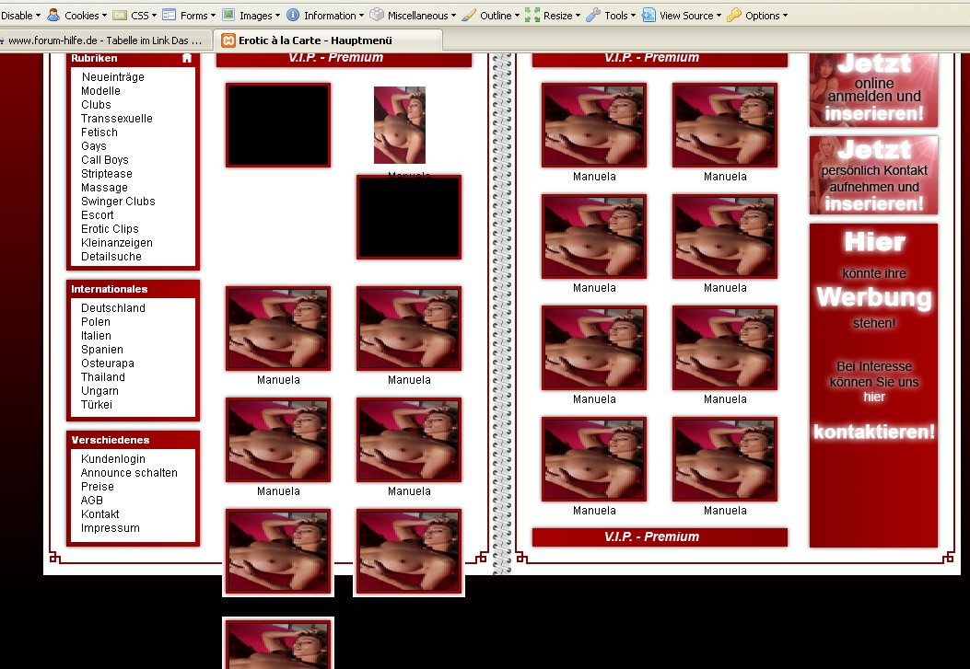Screen dimensions: 970x669
Task: Click the Cookies icon in developer toolbar
Action: coord(53,15)
